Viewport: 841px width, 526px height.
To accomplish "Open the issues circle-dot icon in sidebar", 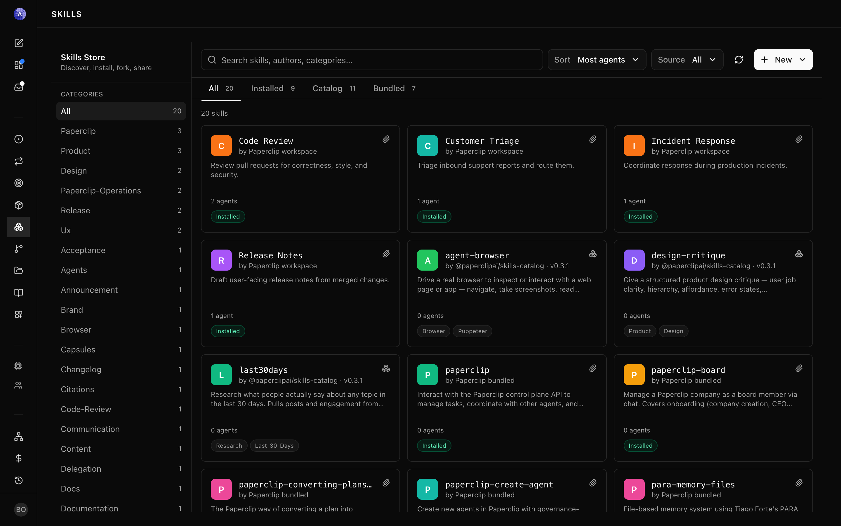I will (x=18, y=139).
